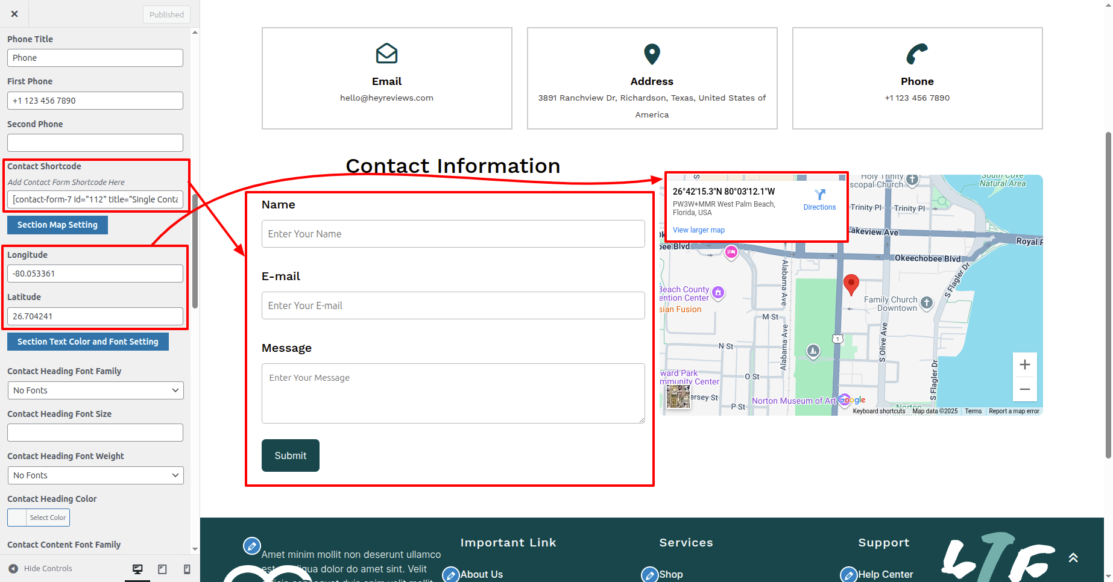Click the pencil edit icon beside About Us
The image size is (1113, 582).
(x=450, y=575)
